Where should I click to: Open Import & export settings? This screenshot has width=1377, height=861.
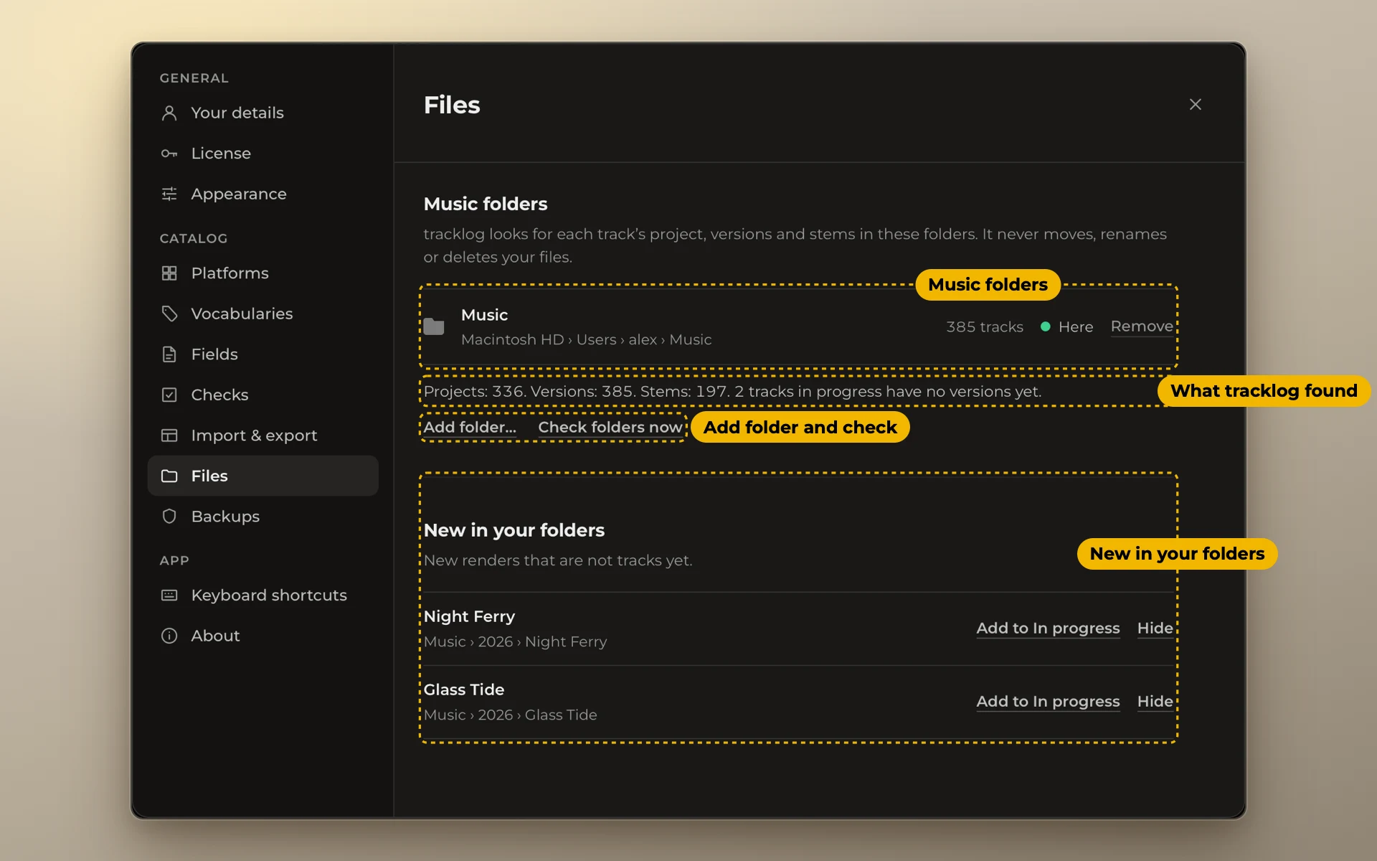click(262, 436)
